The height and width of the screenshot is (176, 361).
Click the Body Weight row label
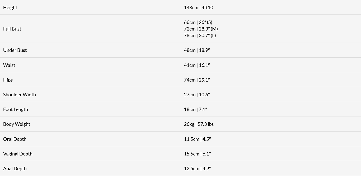[x=17, y=124]
